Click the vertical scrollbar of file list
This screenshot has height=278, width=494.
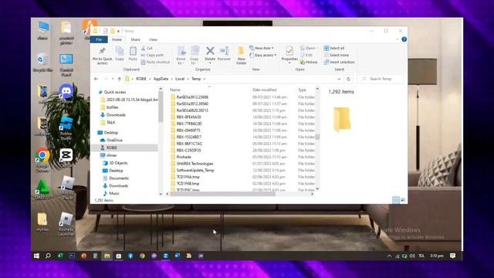(317, 137)
